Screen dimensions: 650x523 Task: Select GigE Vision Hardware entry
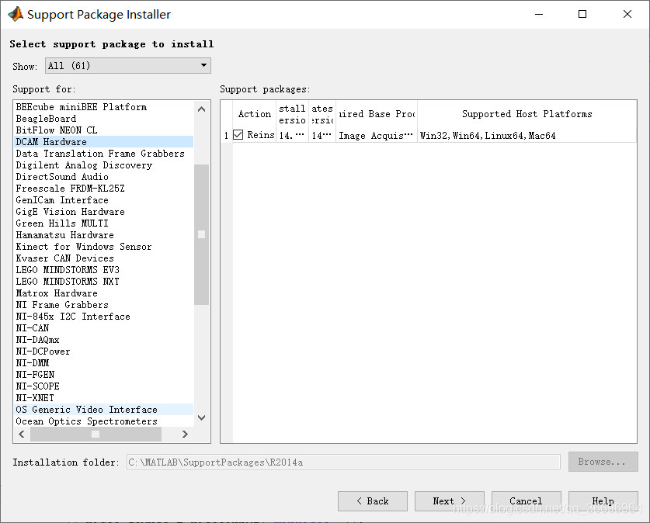pos(103,212)
